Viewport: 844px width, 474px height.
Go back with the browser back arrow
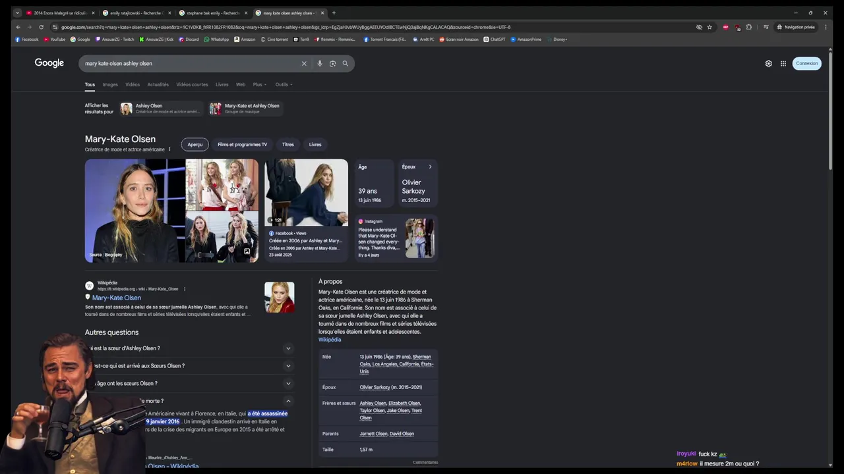coord(18,27)
